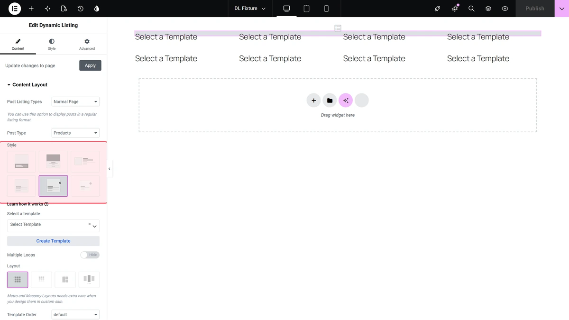The width and height of the screenshot is (569, 320).
Task: Switch to Mobile device view
Action: (x=326, y=9)
